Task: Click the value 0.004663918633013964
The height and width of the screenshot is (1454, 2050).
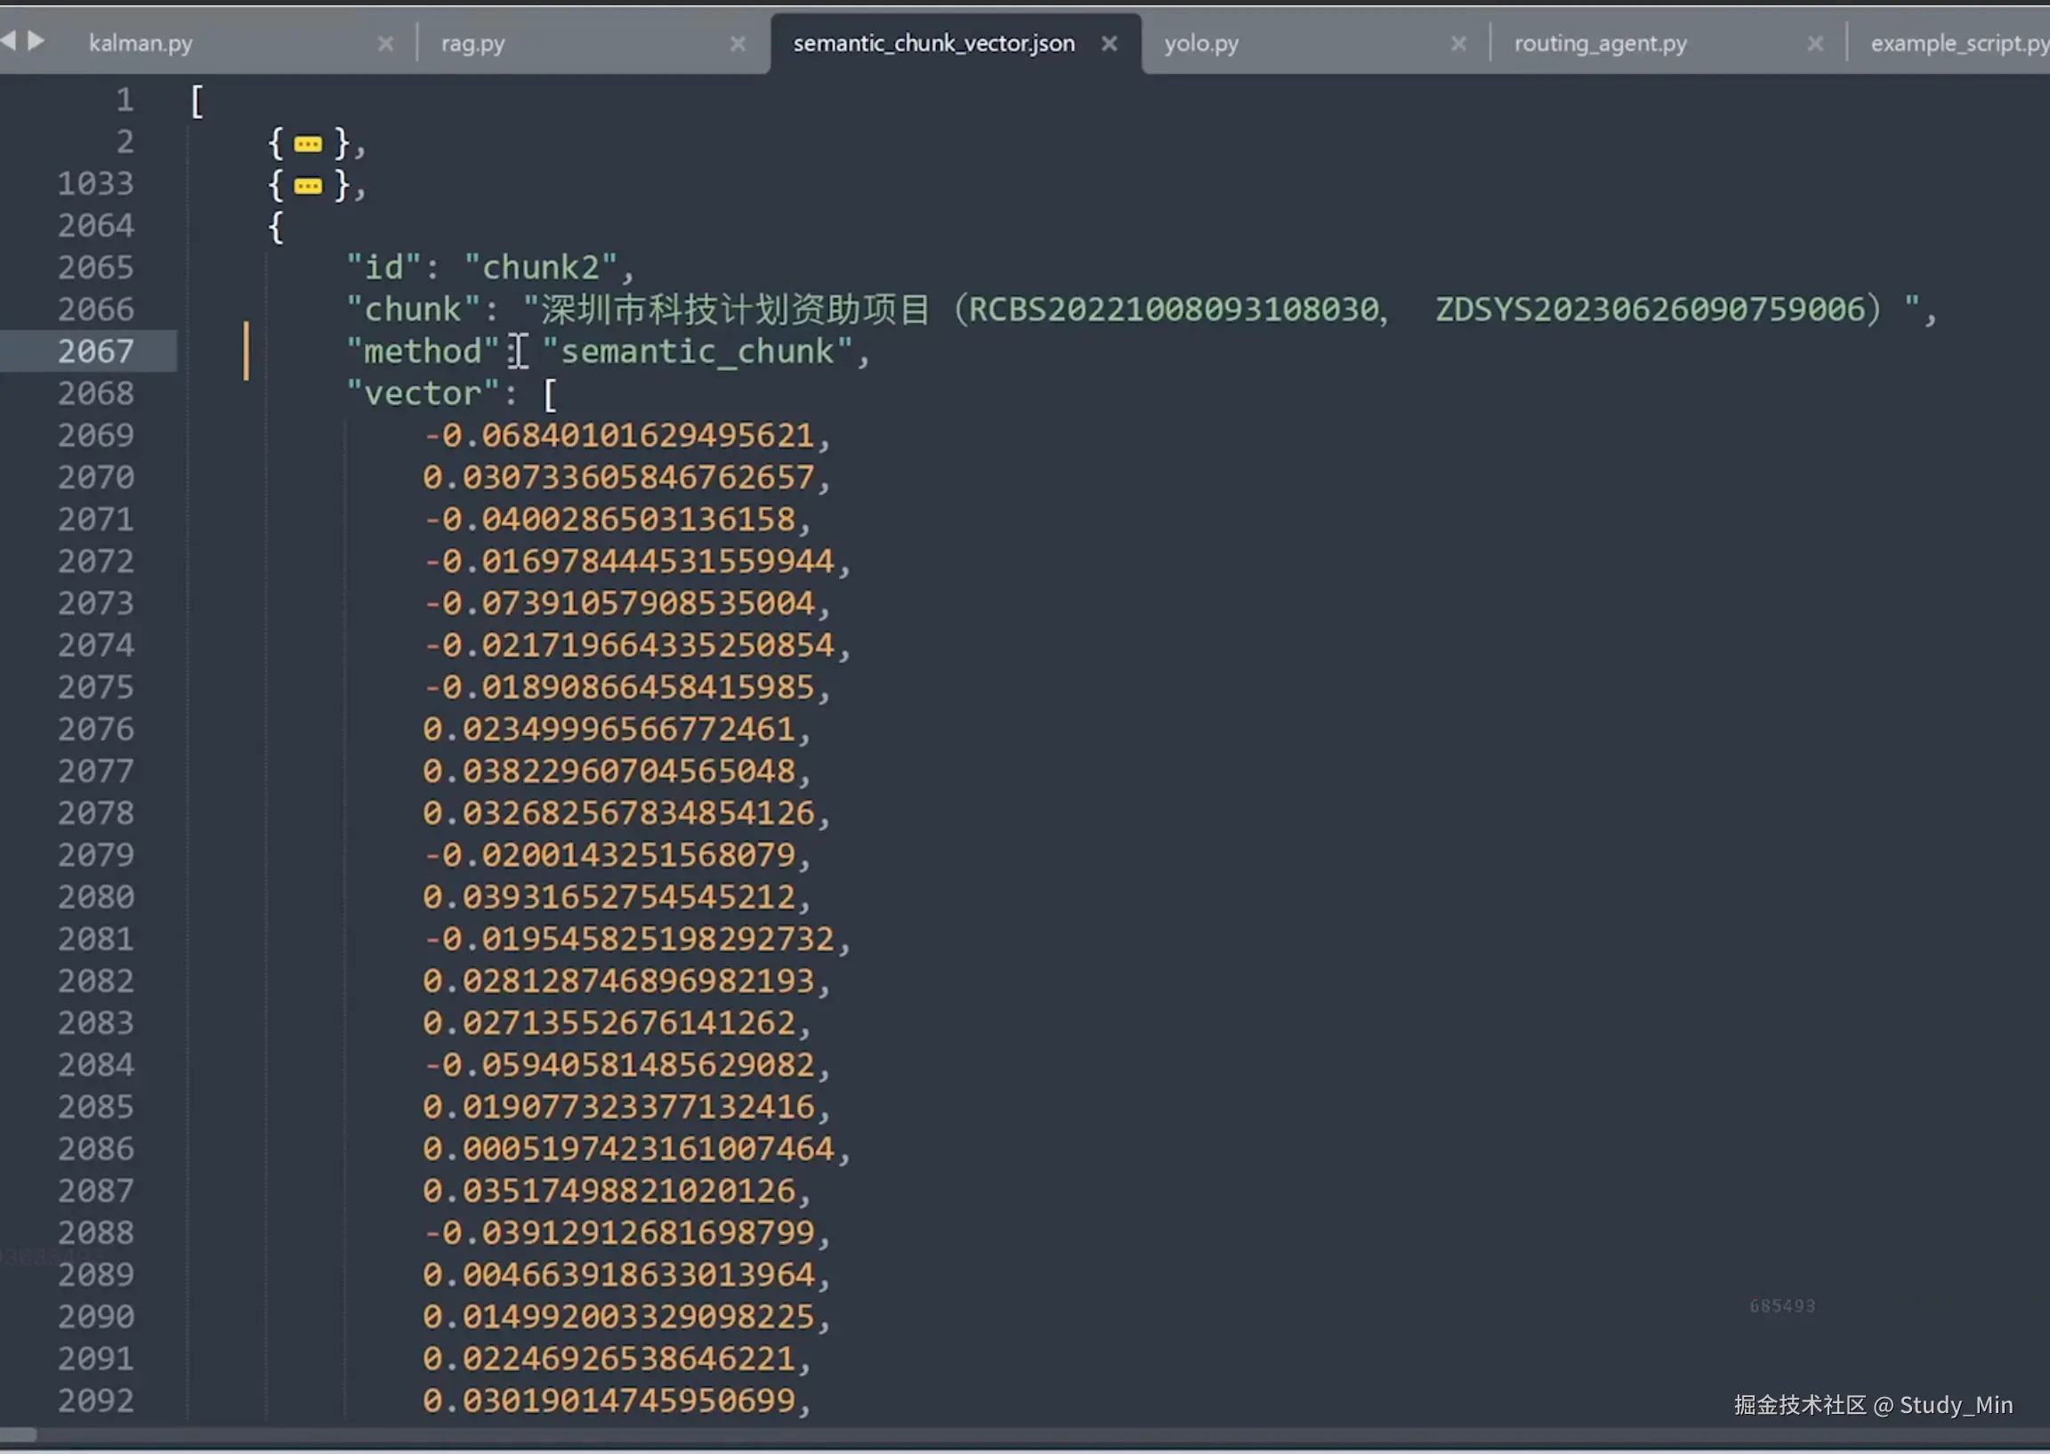Action: pyautogui.click(x=618, y=1275)
